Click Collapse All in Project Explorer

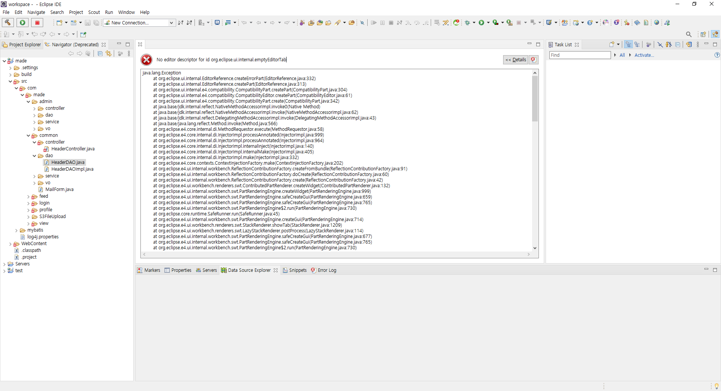(x=100, y=54)
